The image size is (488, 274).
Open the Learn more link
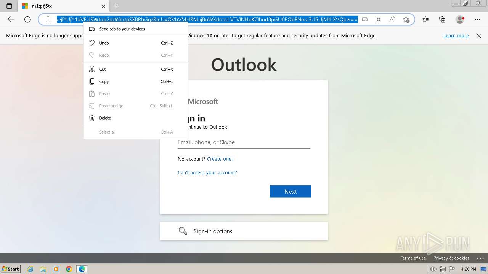point(456,36)
